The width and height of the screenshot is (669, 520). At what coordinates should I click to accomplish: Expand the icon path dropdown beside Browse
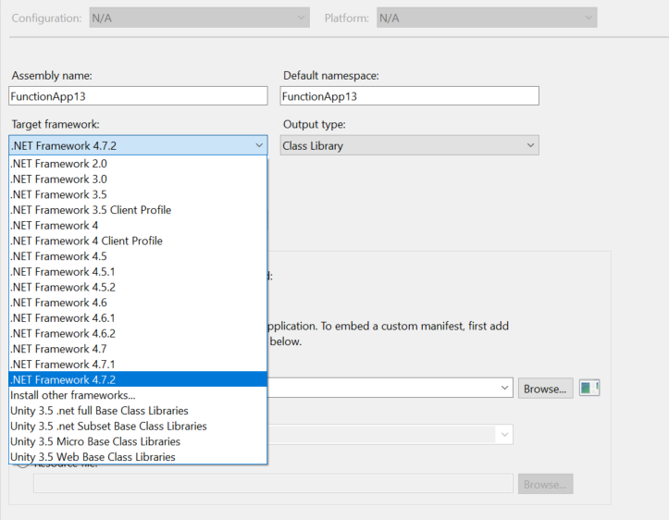(x=504, y=388)
